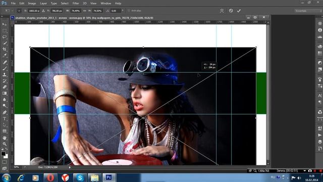
Task: Select the Zoom tool in toolbox
Action: (5, 144)
